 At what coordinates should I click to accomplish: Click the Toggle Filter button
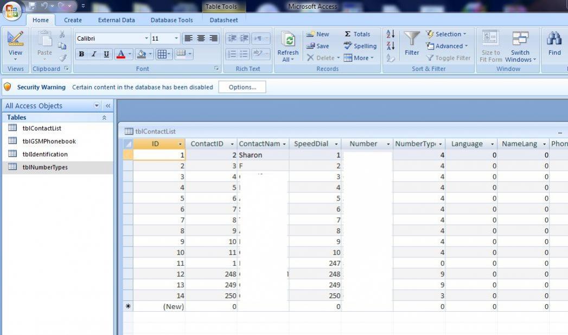pyautogui.click(x=448, y=58)
